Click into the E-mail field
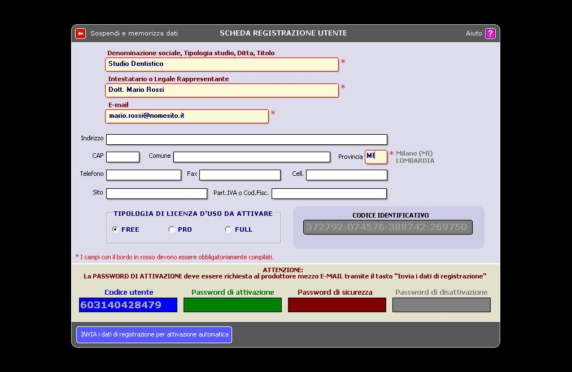Screen dimensions: 572x372 tap(187, 116)
